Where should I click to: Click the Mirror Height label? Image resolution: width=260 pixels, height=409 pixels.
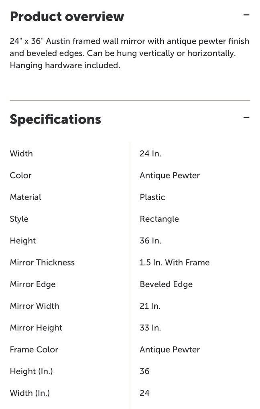[36, 328]
